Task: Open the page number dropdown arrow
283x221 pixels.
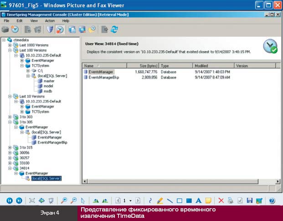Action: pos(131,200)
